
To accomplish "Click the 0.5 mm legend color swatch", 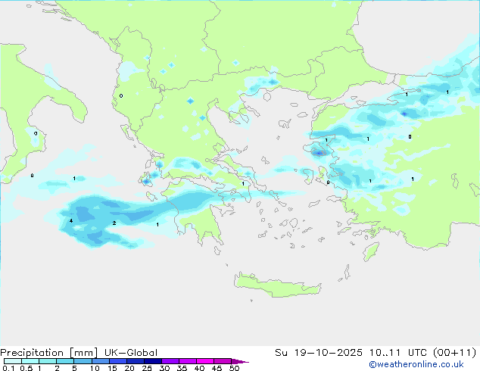I will click(30, 361).
